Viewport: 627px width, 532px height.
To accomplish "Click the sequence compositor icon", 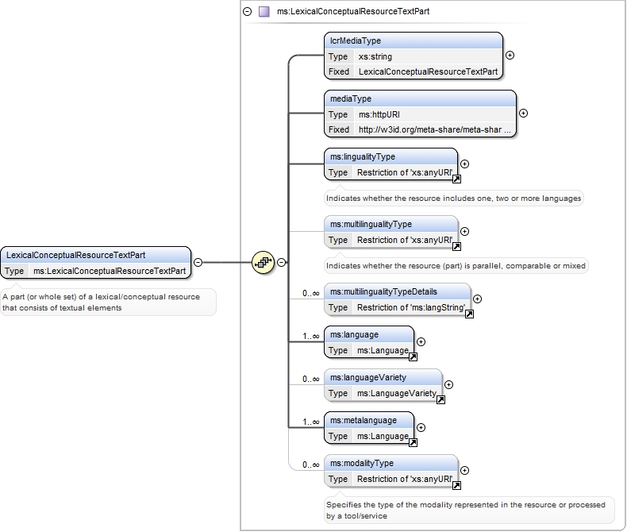I will click(x=263, y=262).
